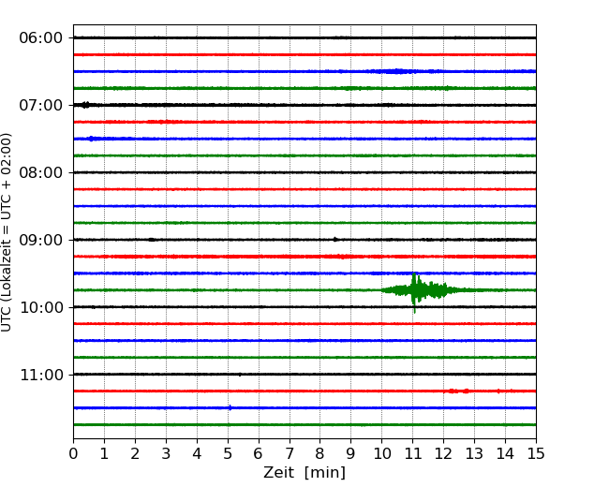The image size is (609, 487).
Task: Click x-axis tick label 2
Action: click(135, 453)
